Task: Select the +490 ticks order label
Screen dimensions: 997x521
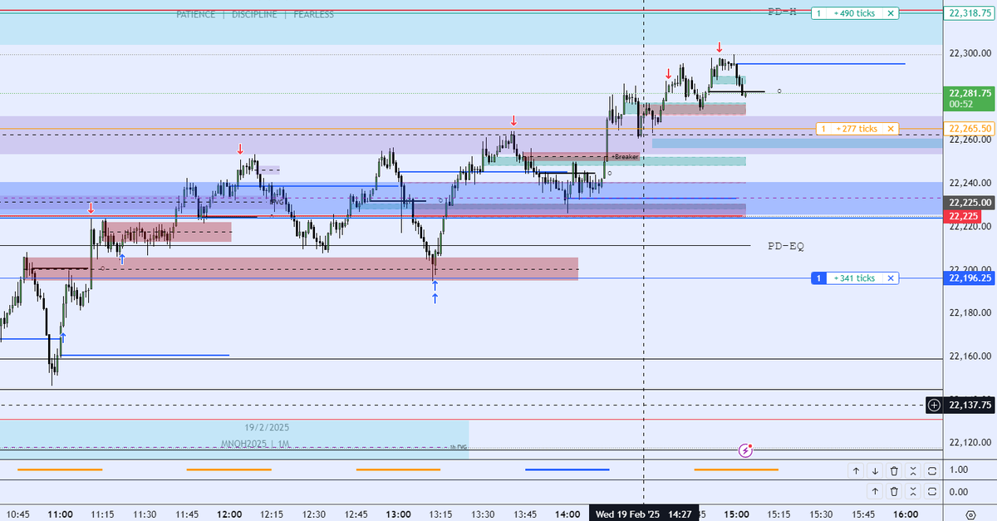Action: click(x=855, y=13)
